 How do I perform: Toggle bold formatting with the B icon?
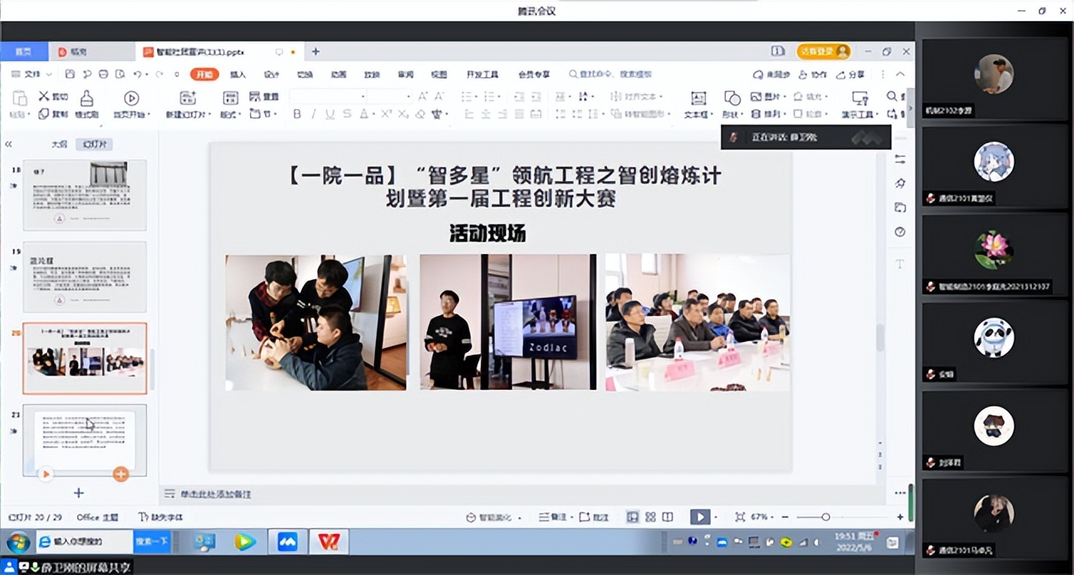pos(298,114)
